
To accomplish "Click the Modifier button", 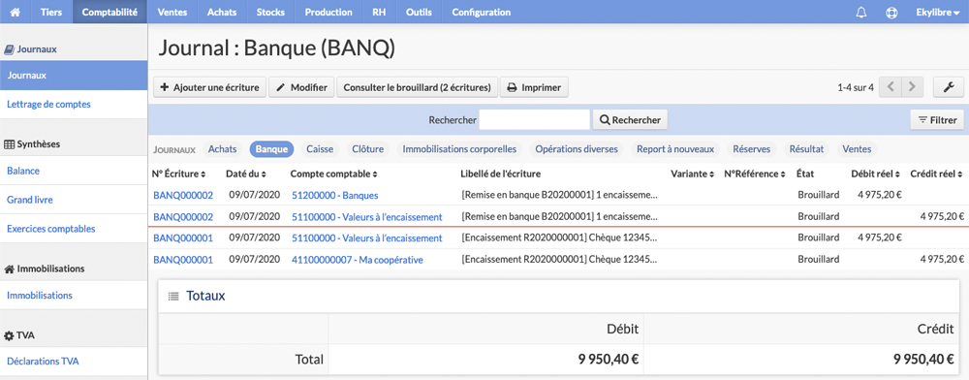I will (x=301, y=87).
